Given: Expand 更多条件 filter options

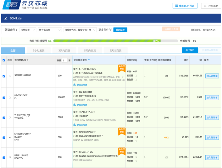Looking at the screenshot, I should [x=105, y=30].
